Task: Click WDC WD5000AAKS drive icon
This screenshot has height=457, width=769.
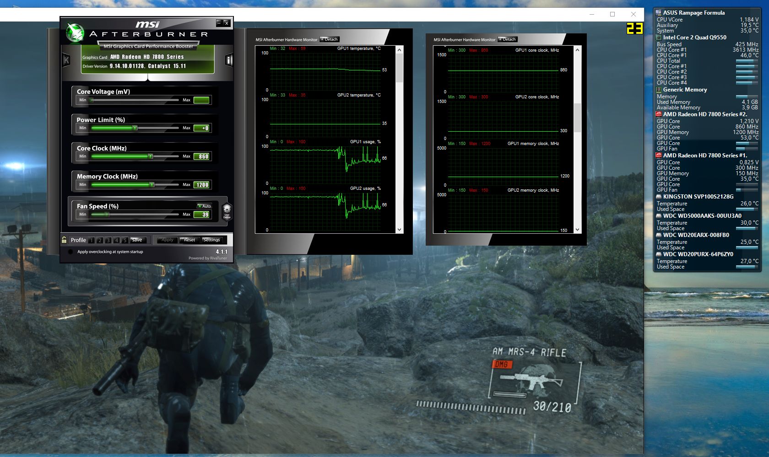Action: click(x=659, y=216)
